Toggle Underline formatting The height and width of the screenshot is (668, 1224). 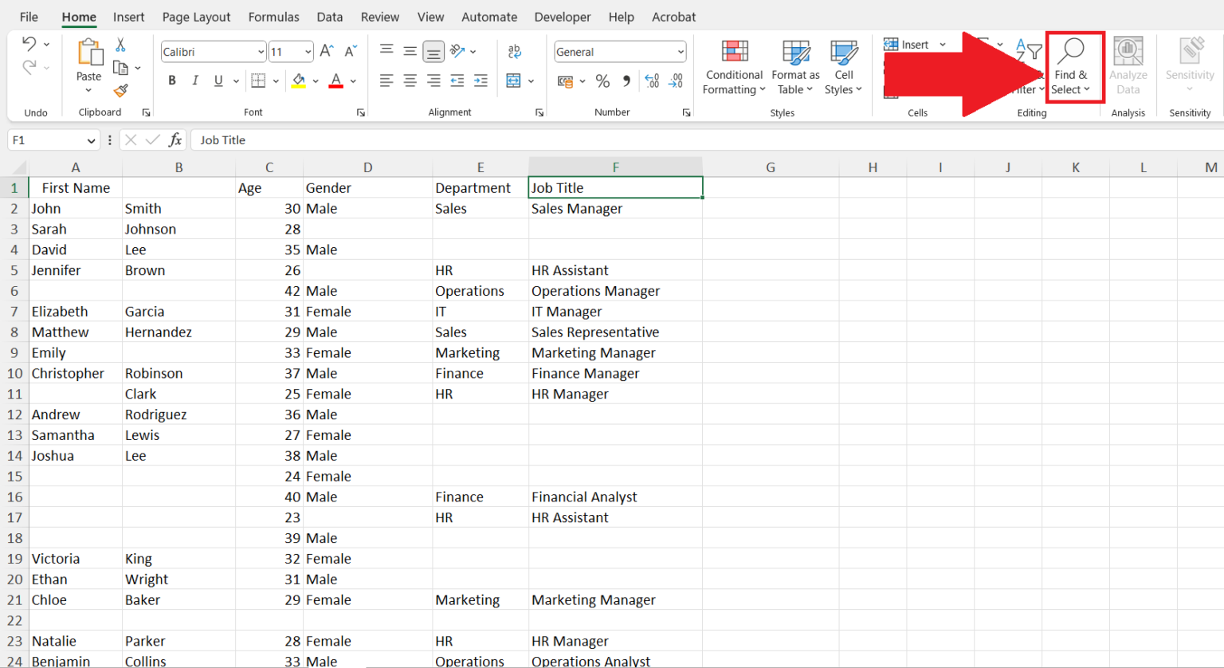[218, 81]
